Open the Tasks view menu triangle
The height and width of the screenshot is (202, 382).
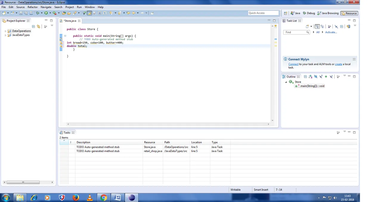(x=344, y=131)
